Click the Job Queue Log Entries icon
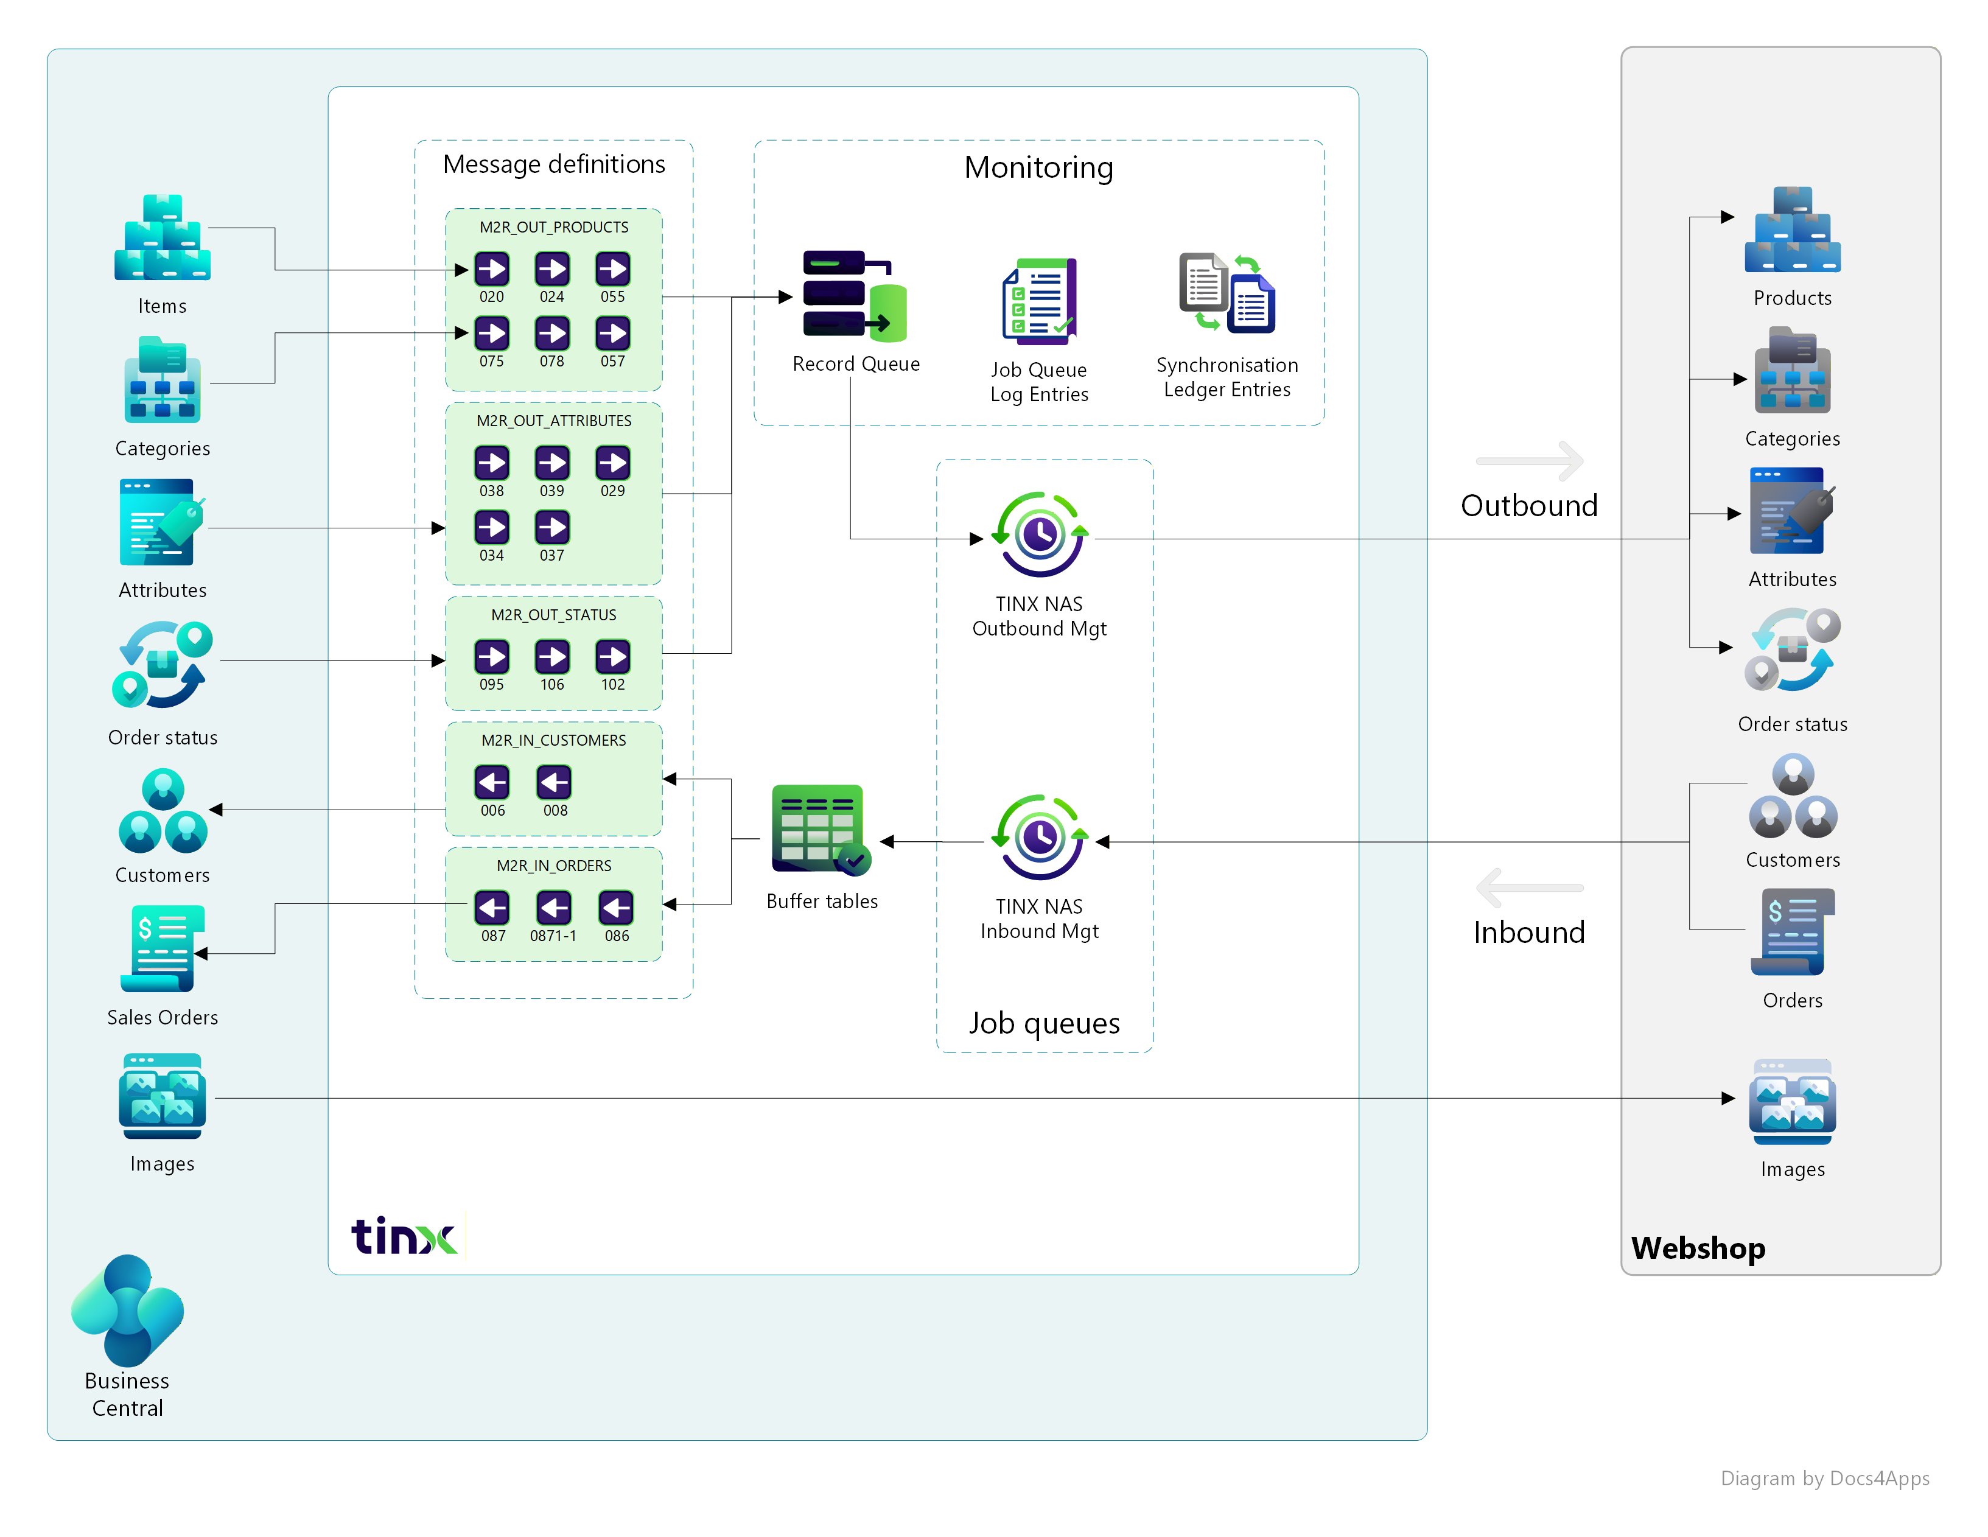 [x=1040, y=301]
